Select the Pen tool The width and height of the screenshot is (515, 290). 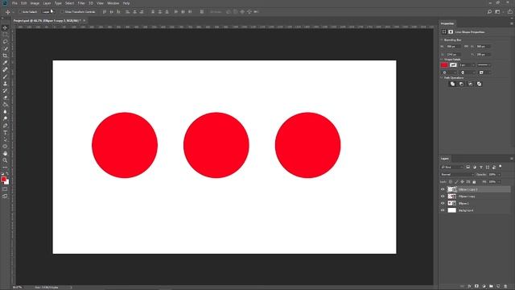point(5,126)
